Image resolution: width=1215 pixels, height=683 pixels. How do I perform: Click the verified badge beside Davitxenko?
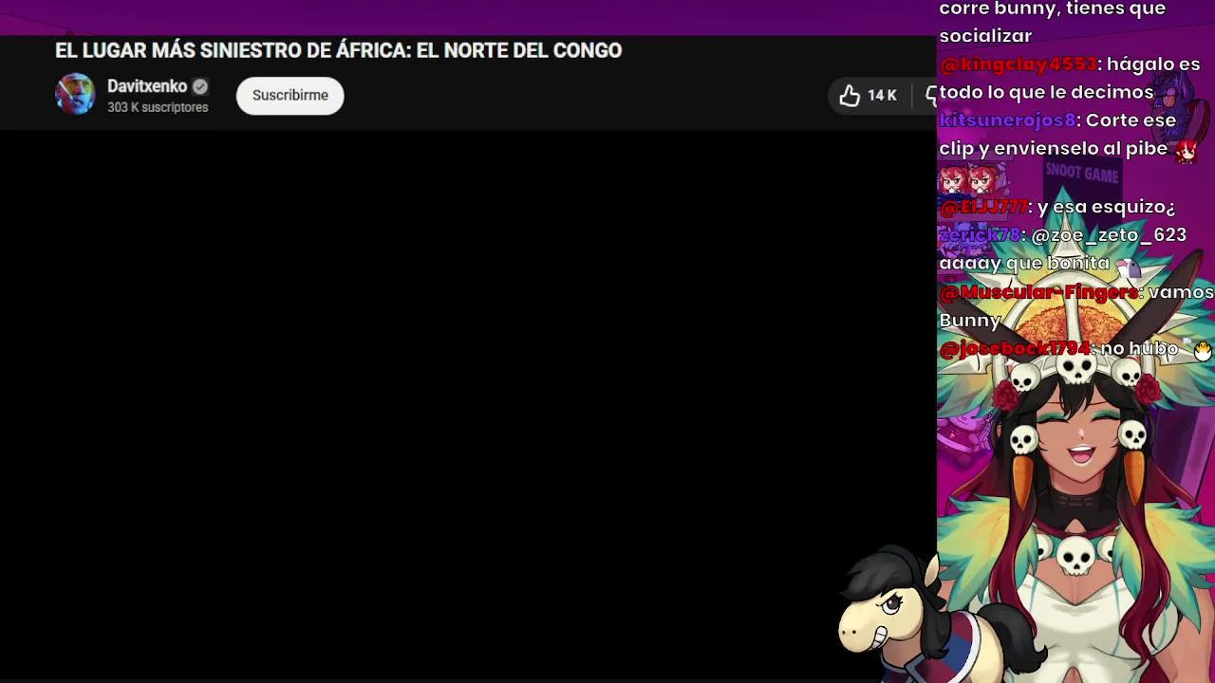point(200,86)
